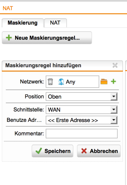Focus the Kommentar text field
Viewport: 127px width, 185px height.
tap(82, 133)
